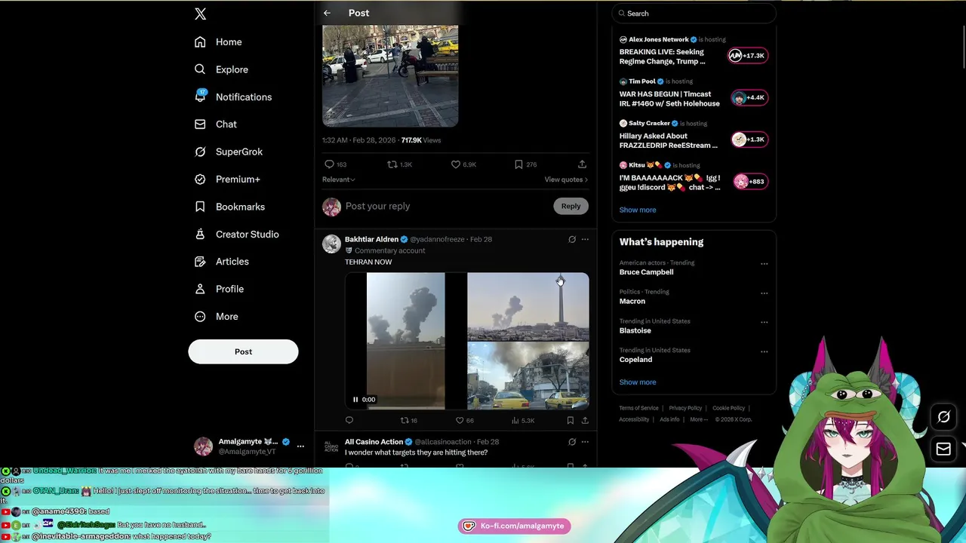Screen dimensions: 966x543
Task: Open Notifications in the sidebar
Action: point(233,97)
